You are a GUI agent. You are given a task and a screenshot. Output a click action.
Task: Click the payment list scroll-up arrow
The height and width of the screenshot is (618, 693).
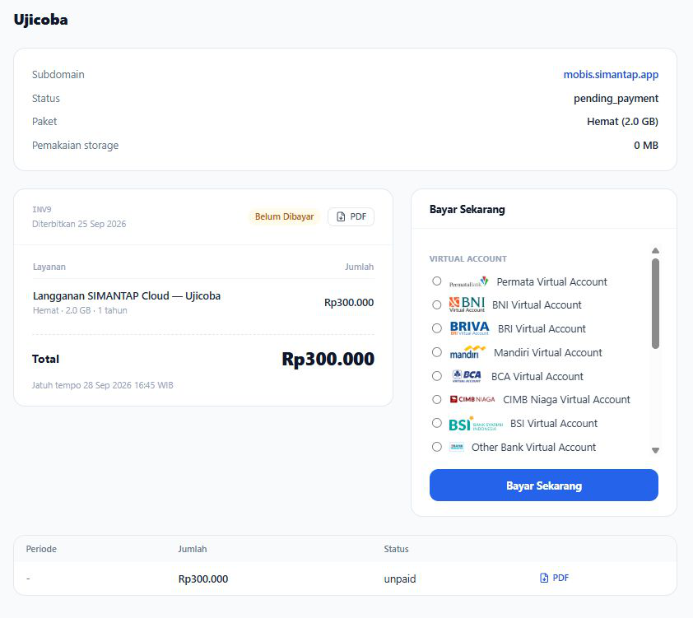tap(655, 250)
